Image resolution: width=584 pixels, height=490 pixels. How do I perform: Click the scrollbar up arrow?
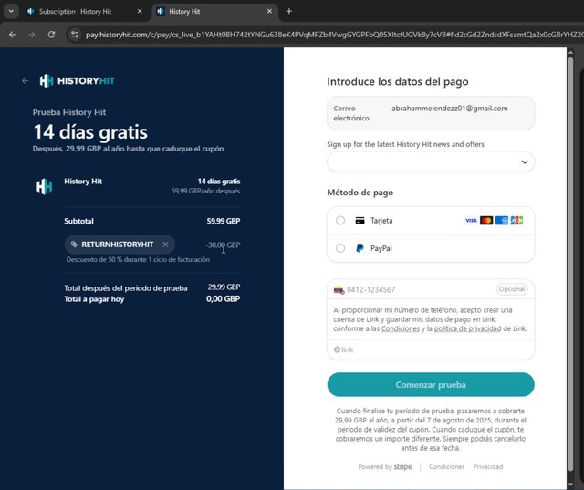[570, 53]
